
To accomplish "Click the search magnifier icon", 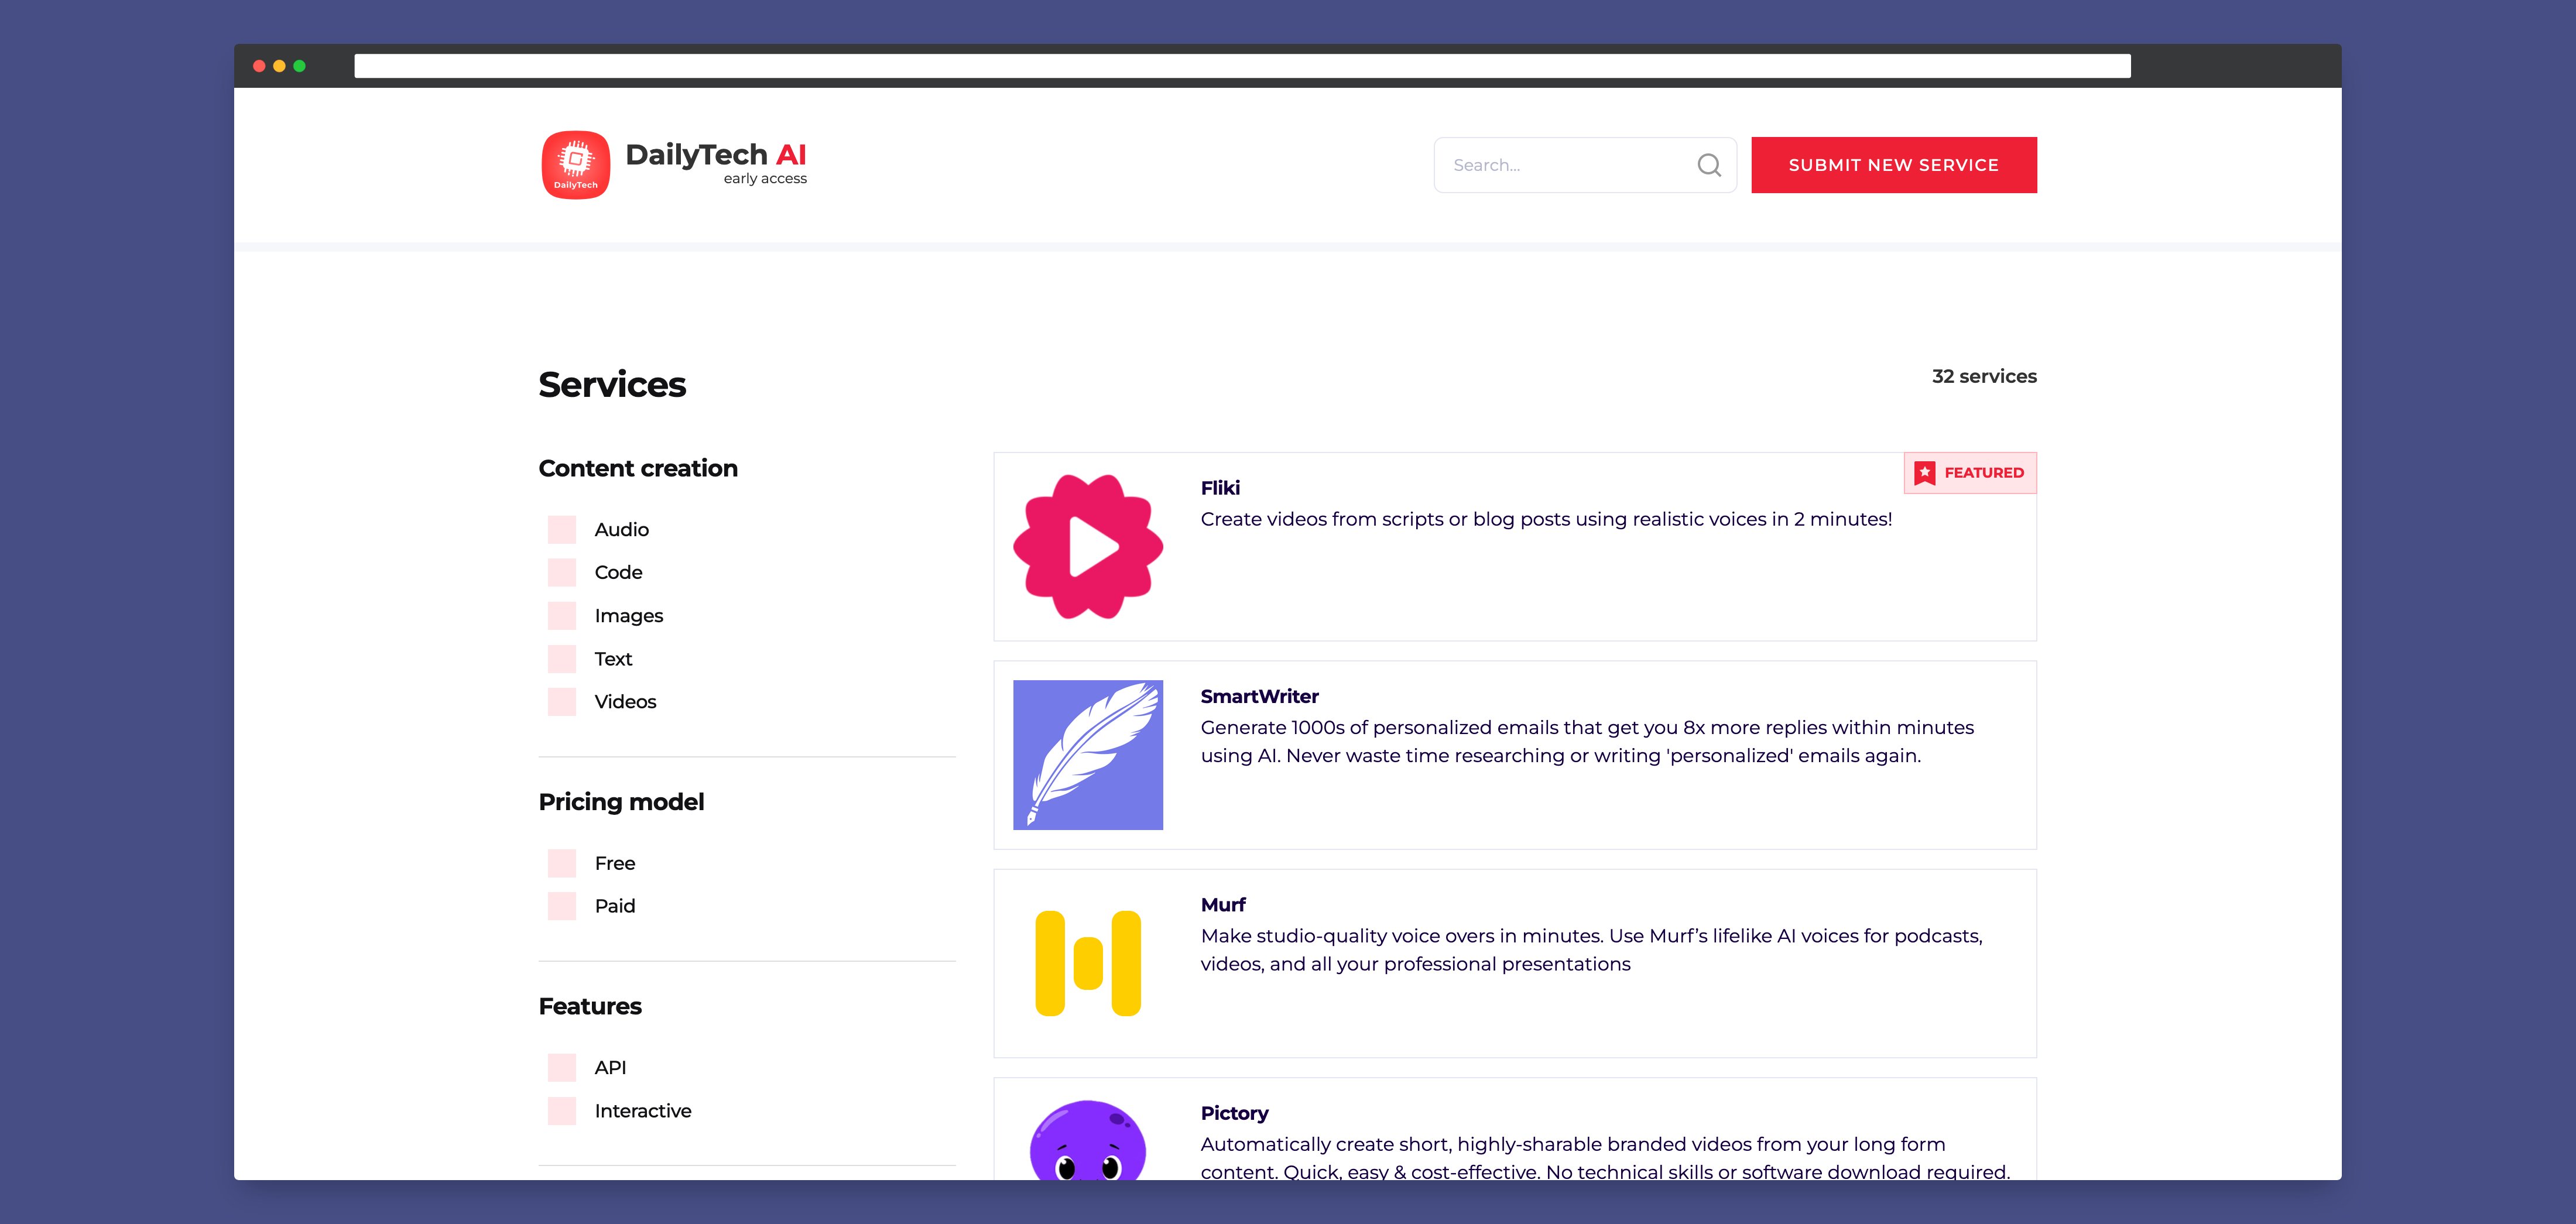I will click(1709, 164).
